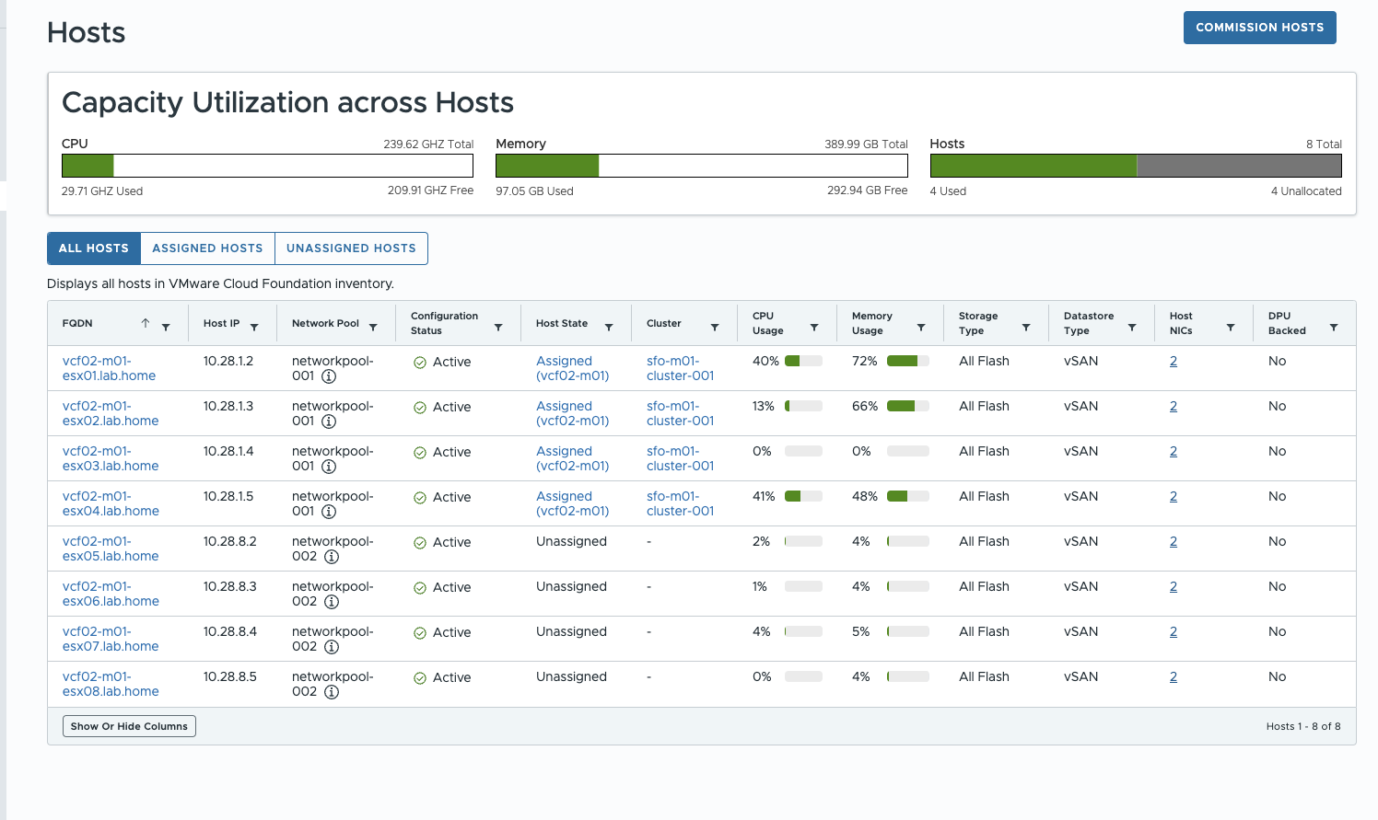1378x820 pixels.
Task: Filter the Storage Type column
Action: coord(1023,326)
